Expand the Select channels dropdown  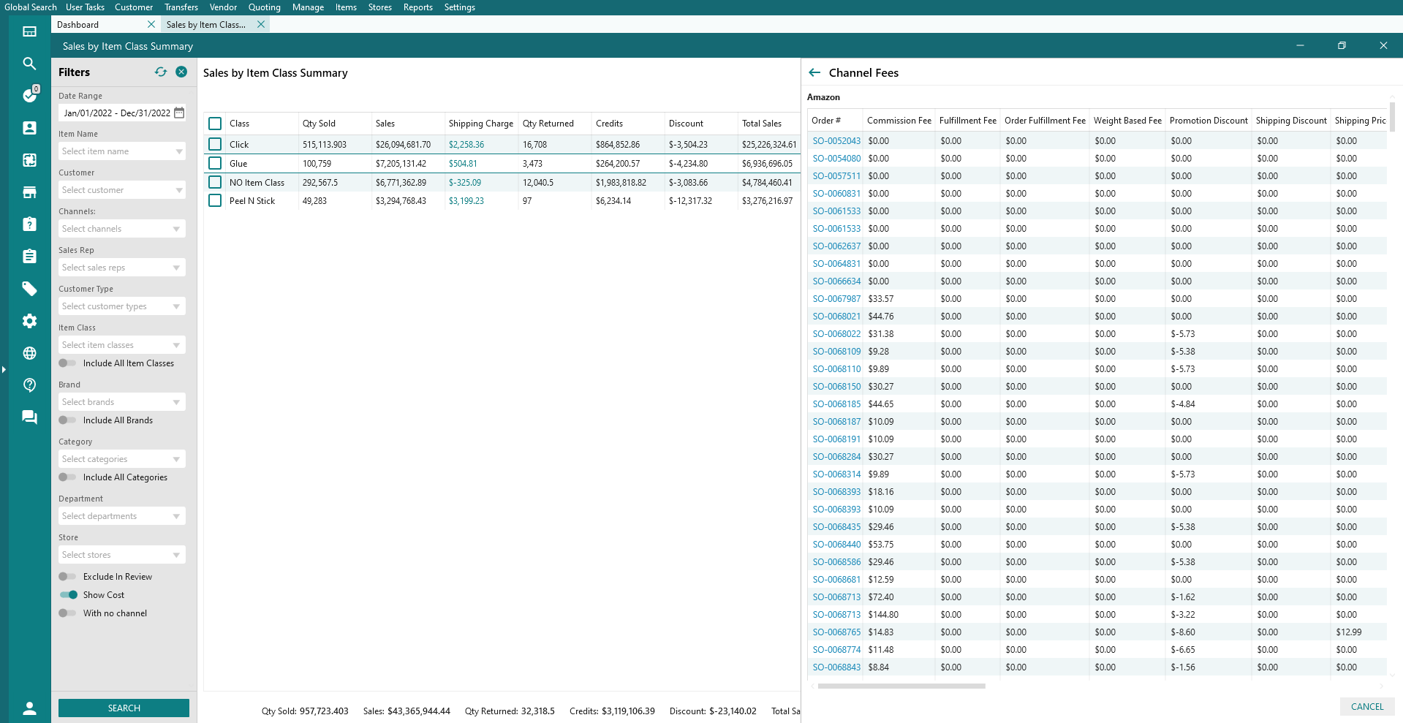click(x=121, y=229)
